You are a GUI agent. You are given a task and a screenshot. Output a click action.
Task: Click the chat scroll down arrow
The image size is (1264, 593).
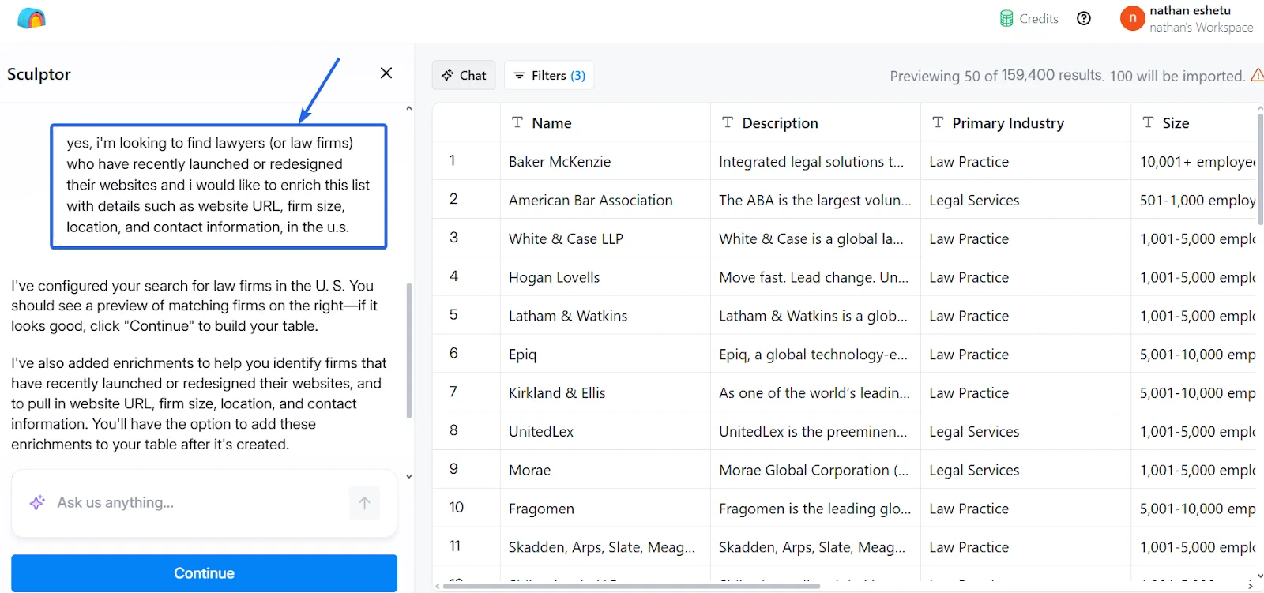408,476
